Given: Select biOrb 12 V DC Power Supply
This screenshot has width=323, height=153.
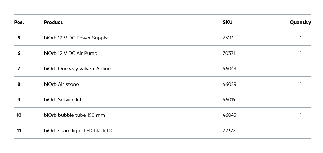Looking at the screenshot, I should tap(76, 38).
